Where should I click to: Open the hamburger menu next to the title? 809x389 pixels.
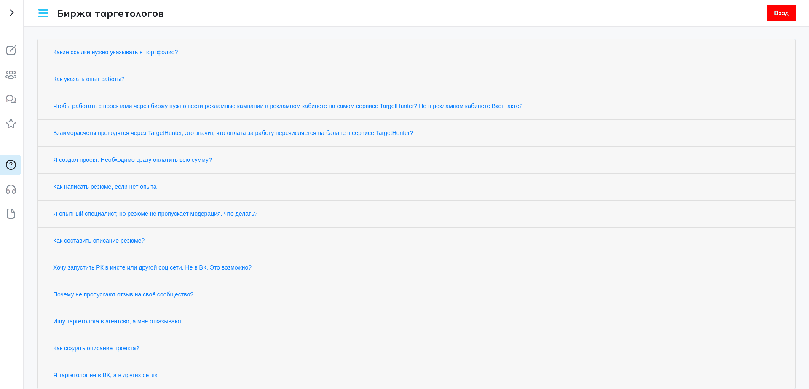[43, 13]
